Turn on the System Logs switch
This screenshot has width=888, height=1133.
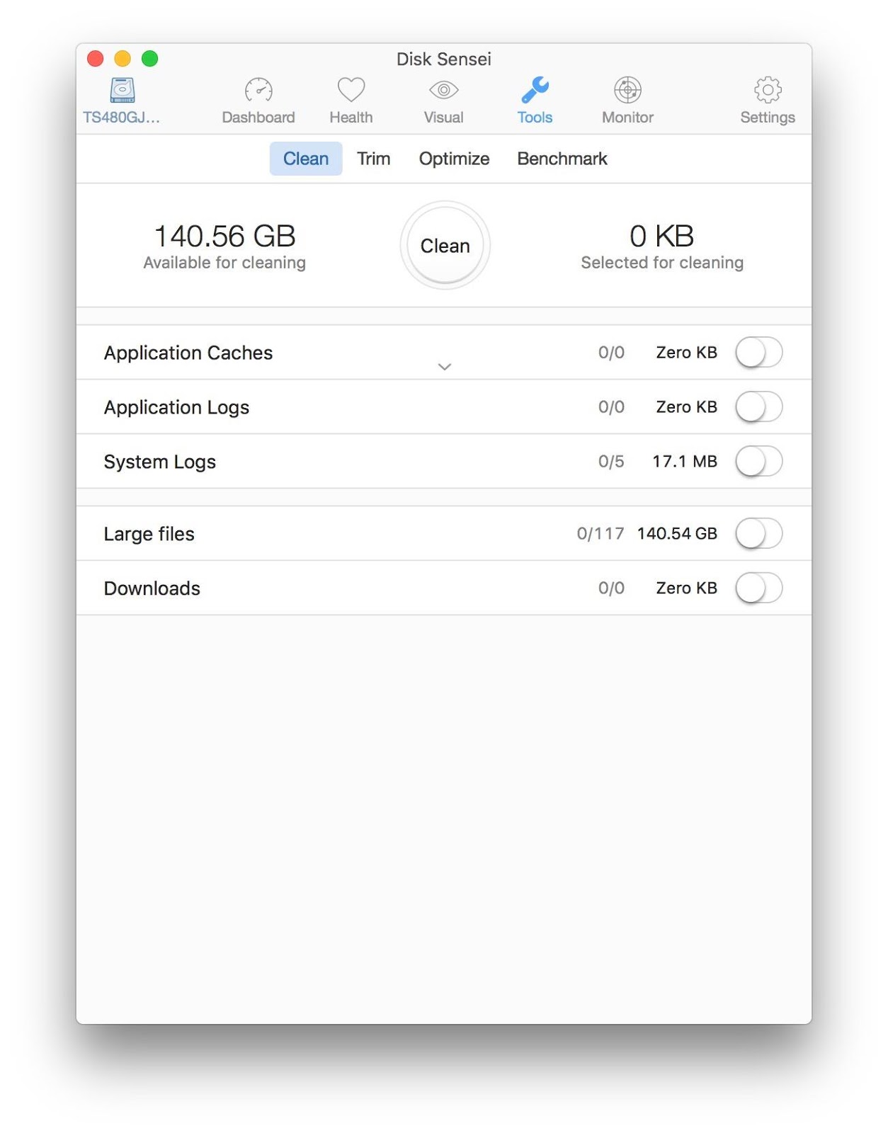[x=758, y=462]
